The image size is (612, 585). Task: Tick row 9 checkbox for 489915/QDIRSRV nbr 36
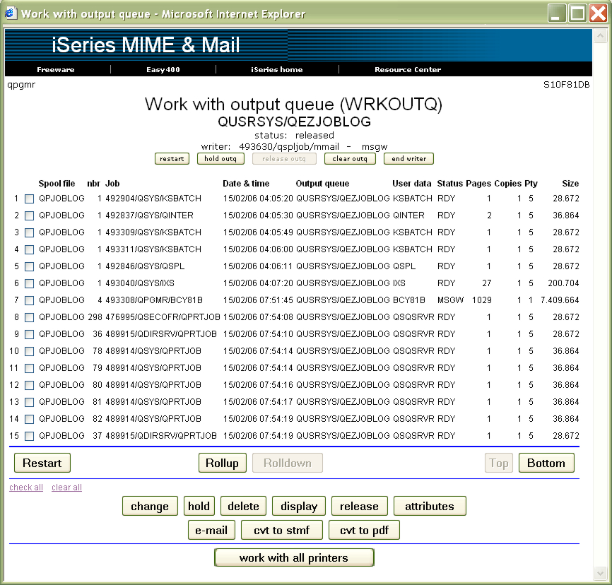coord(29,334)
